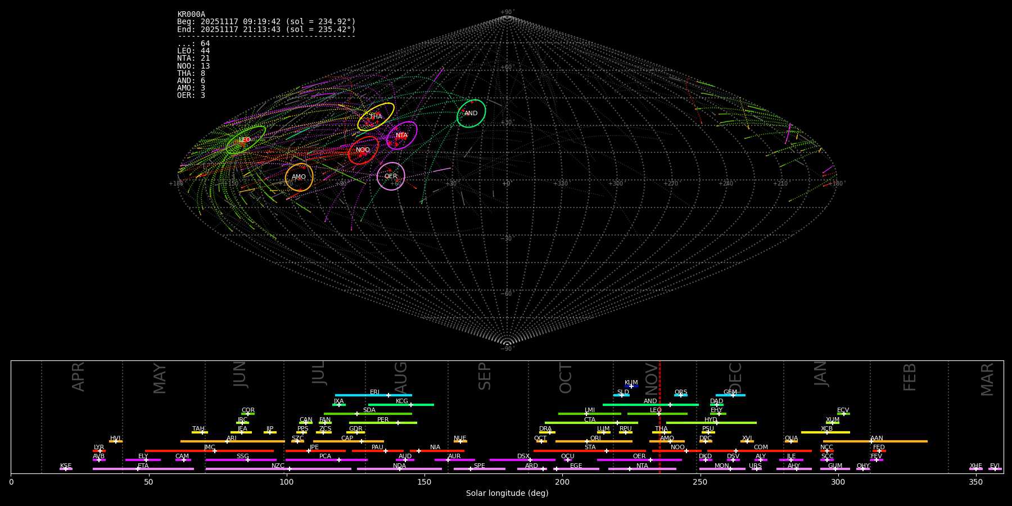Select the LMI shower bar in timeline

[x=590, y=414]
